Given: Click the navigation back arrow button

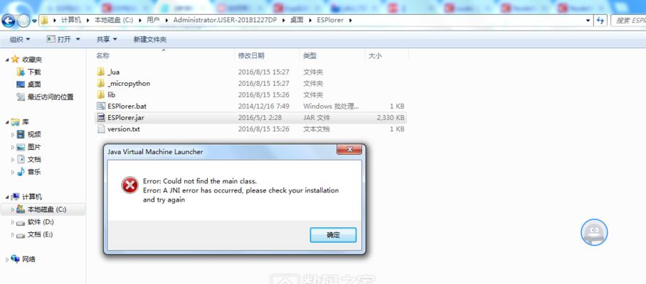Looking at the screenshot, I should 9,21.
